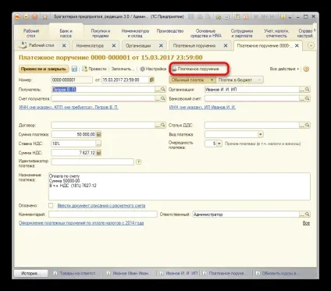
Task: Open the Банк и касса section
Action: point(66,34)
